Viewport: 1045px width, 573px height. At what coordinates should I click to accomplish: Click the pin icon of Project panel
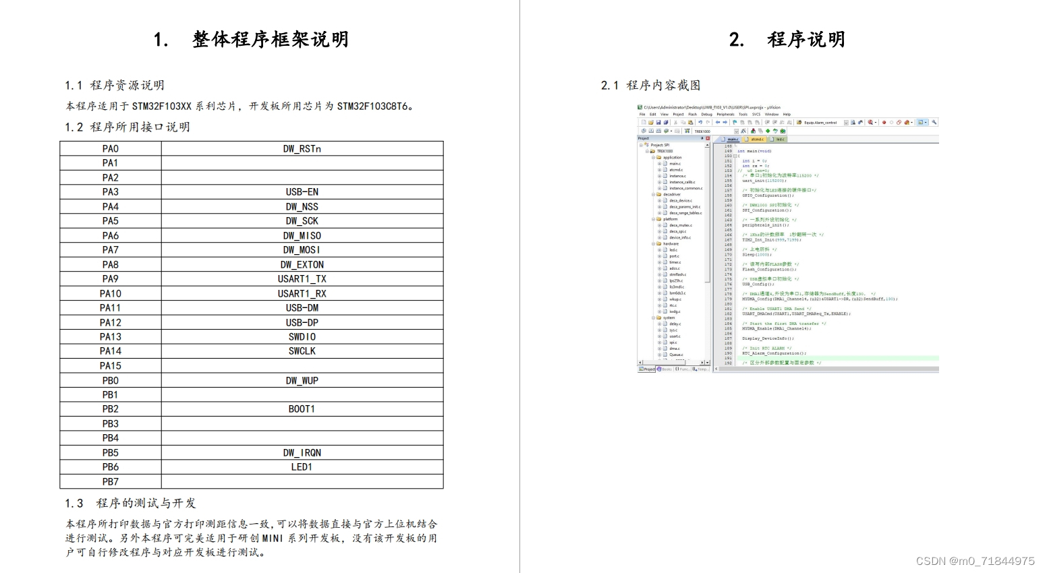coord(702,138)
